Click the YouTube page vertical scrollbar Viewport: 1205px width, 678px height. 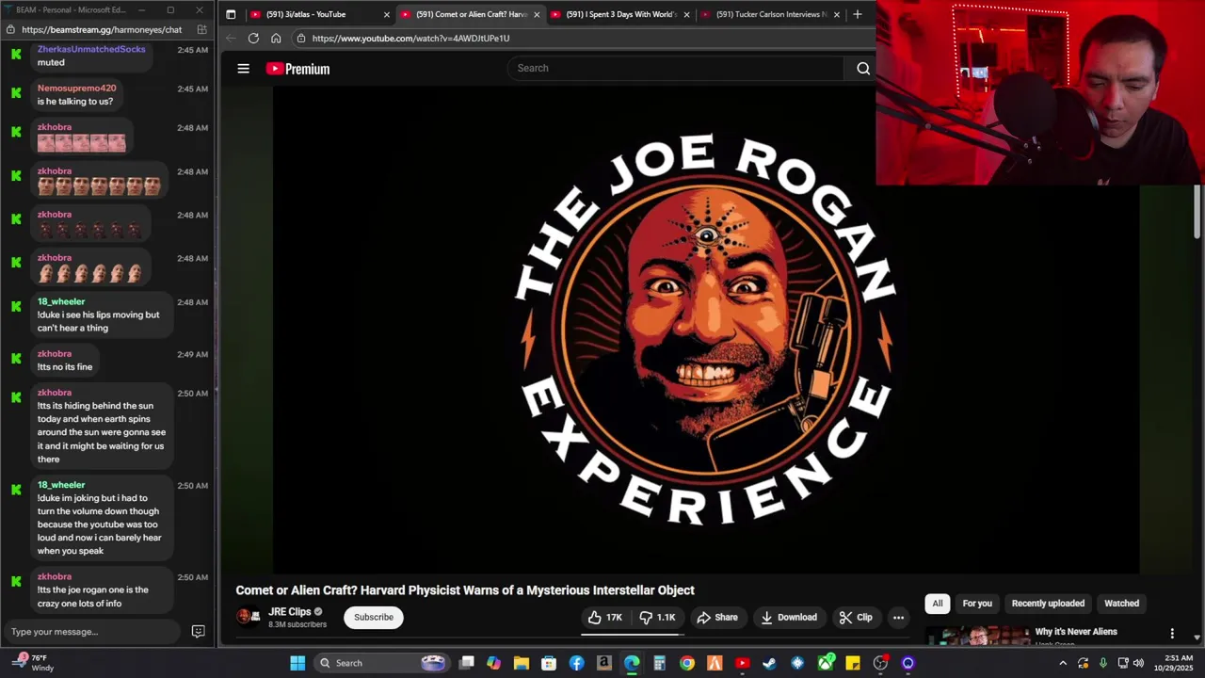click(x=1197, y=212)
